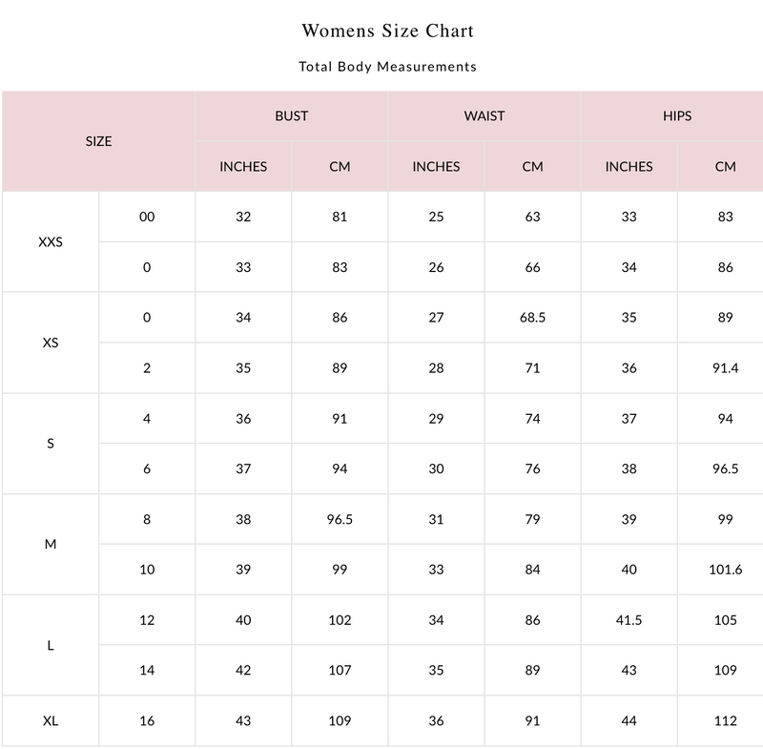This screenshot has height=749, width=763.
Task: Click the Womens Size Chart title
Action: click(x=387, y=31)
